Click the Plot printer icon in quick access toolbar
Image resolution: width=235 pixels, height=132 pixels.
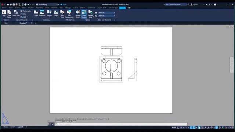(25, 4)
